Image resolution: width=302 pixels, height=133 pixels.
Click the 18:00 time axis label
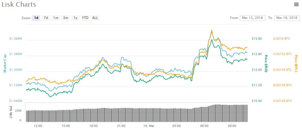pyautogui.click(x=93, y=126)
